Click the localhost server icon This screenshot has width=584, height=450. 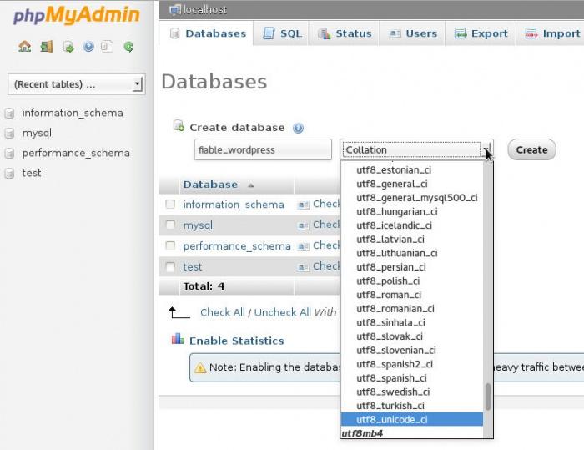(174, 10)
